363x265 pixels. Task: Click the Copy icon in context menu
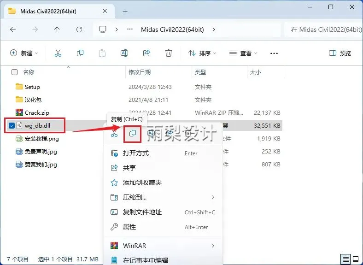132,134
